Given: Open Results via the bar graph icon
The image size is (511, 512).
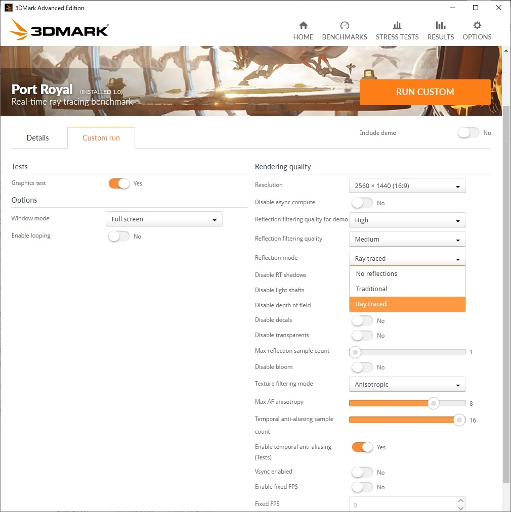Looking at the screenshot, I should tap(440, 25).
